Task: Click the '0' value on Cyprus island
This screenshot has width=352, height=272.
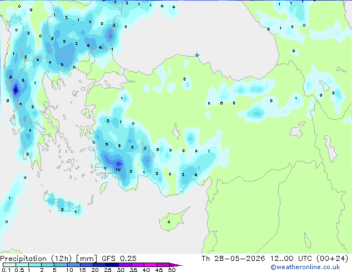Action: [169, 222]
